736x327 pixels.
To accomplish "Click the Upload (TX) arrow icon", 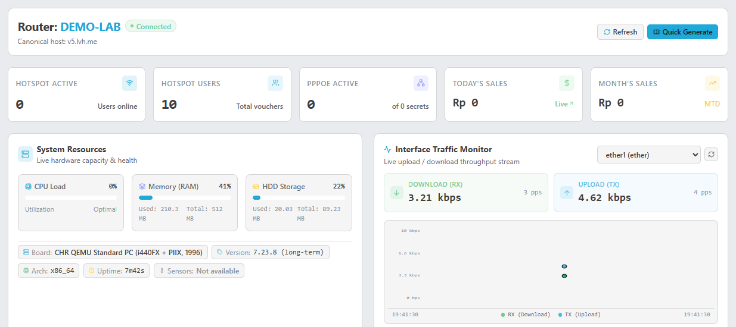I will click(x=567, y=193).
